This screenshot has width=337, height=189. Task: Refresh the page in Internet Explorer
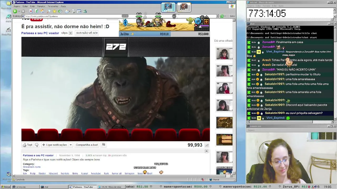(37, 11)
